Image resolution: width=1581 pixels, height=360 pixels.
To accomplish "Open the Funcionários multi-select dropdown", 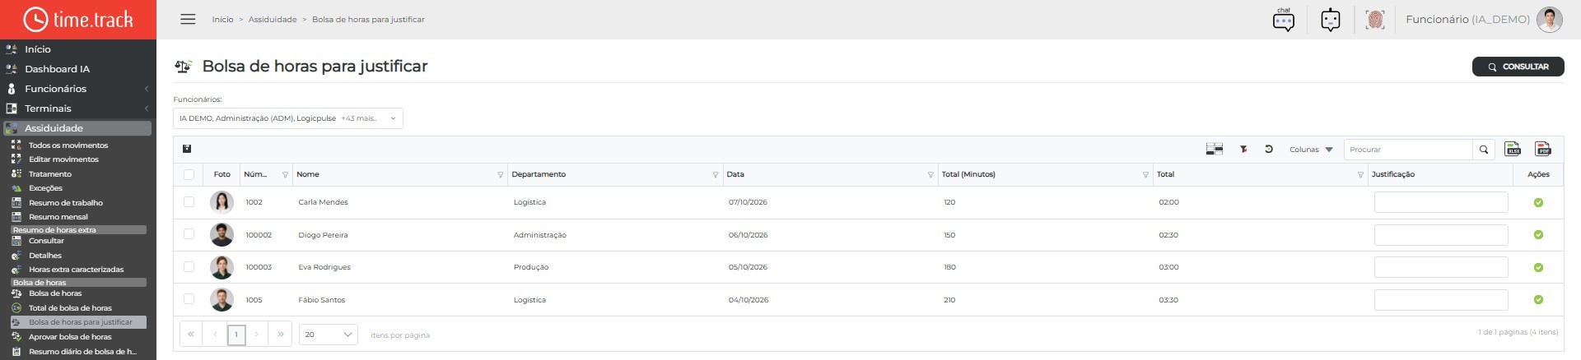I will point(288,118).
